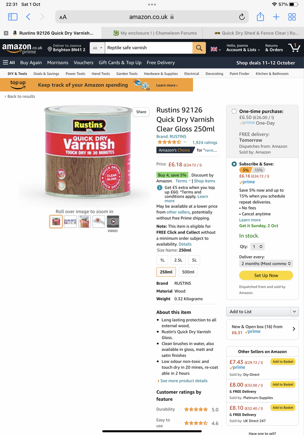Open the Safari sidebar panel icon
The height and width of the screenshot is (435, 304).
[13, 17]
